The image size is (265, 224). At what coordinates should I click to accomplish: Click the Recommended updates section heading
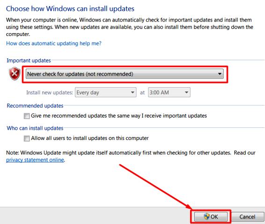point(35,106)
